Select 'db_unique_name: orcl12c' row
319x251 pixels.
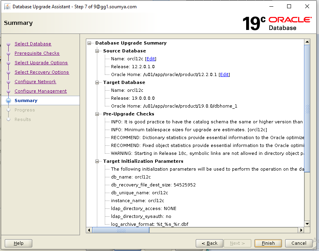[x=139, y=193]
